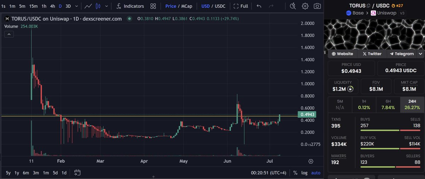Select the 3D timeframe
Viewport: 425px width, 179px height.
tap(68, 6)
